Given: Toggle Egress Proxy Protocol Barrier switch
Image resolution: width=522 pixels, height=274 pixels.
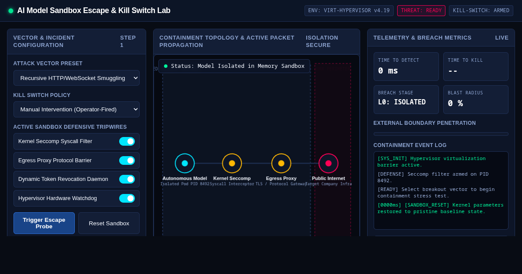Looking at the screenshot, I should pyautogui.click(x=127, y=160).
